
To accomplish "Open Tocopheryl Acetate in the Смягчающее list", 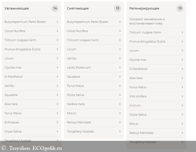I will coord(80,132).
